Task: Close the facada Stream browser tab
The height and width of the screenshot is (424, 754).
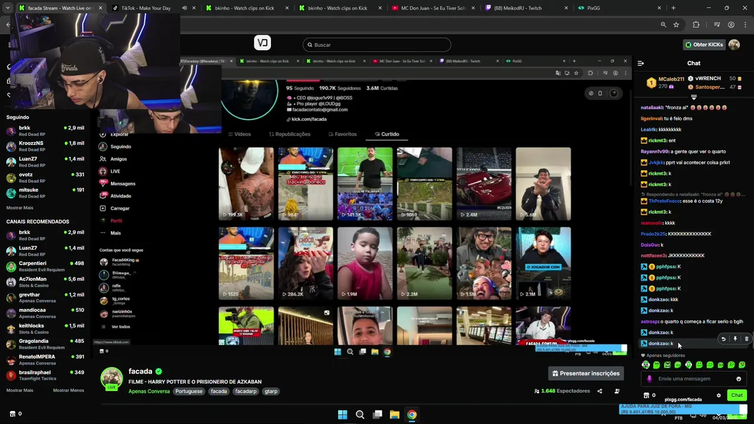Action: [x=100, y=8]
